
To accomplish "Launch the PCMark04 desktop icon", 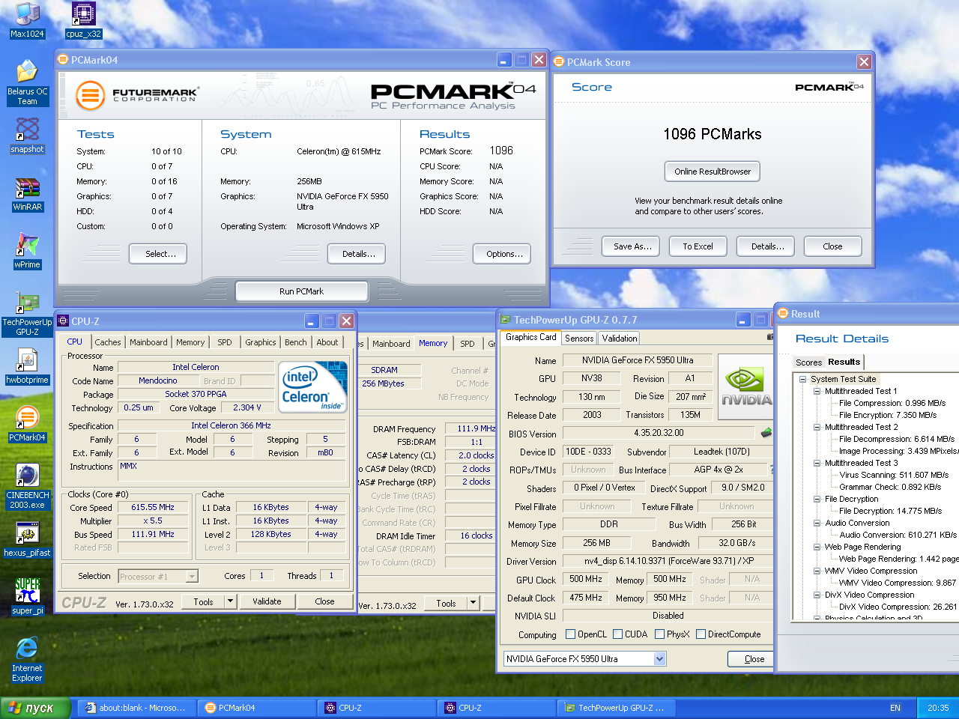I will [27, 424].
